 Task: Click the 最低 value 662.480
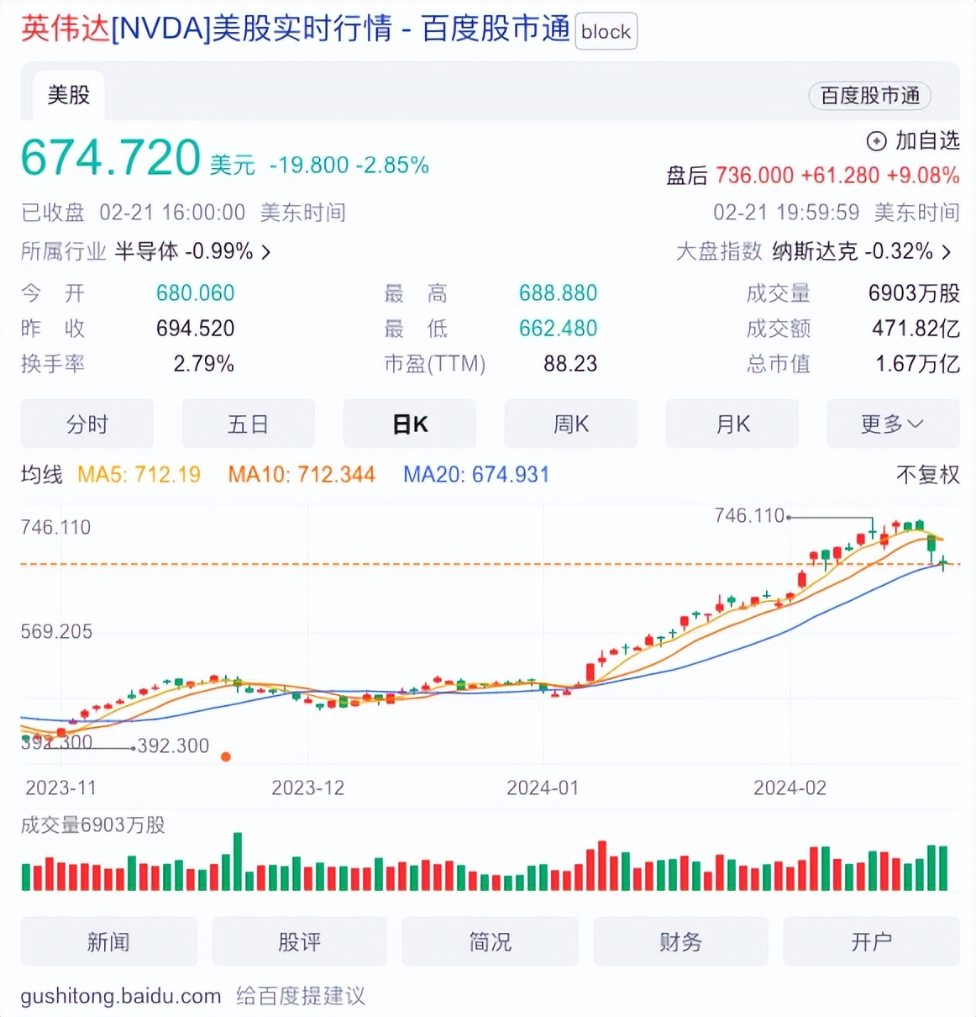click(x=558, y=329)
